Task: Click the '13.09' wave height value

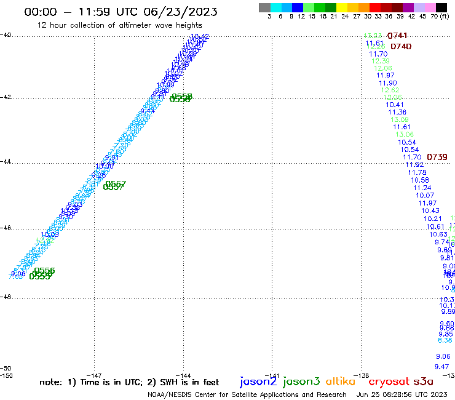Action: (x=400, y=119)
